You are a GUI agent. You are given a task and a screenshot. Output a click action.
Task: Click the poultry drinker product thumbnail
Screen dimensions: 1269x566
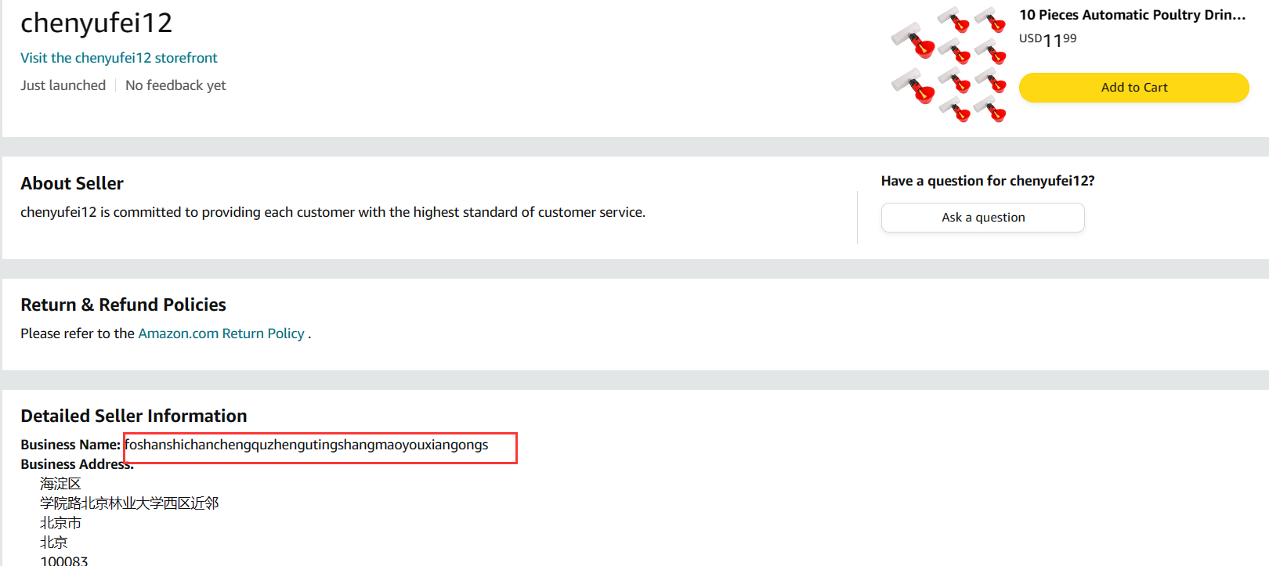click(x=949, y=64)
